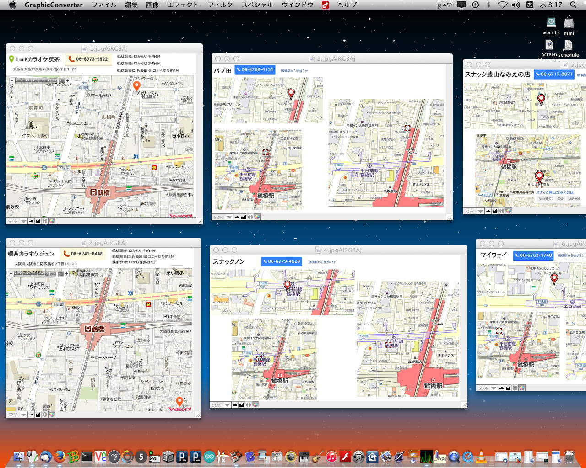This screenshot has width=586, height=468.
Task: Click the small-mountain zoom out icon in 6.jpg window
Action: pyautogui.click(x=501, y=388)
